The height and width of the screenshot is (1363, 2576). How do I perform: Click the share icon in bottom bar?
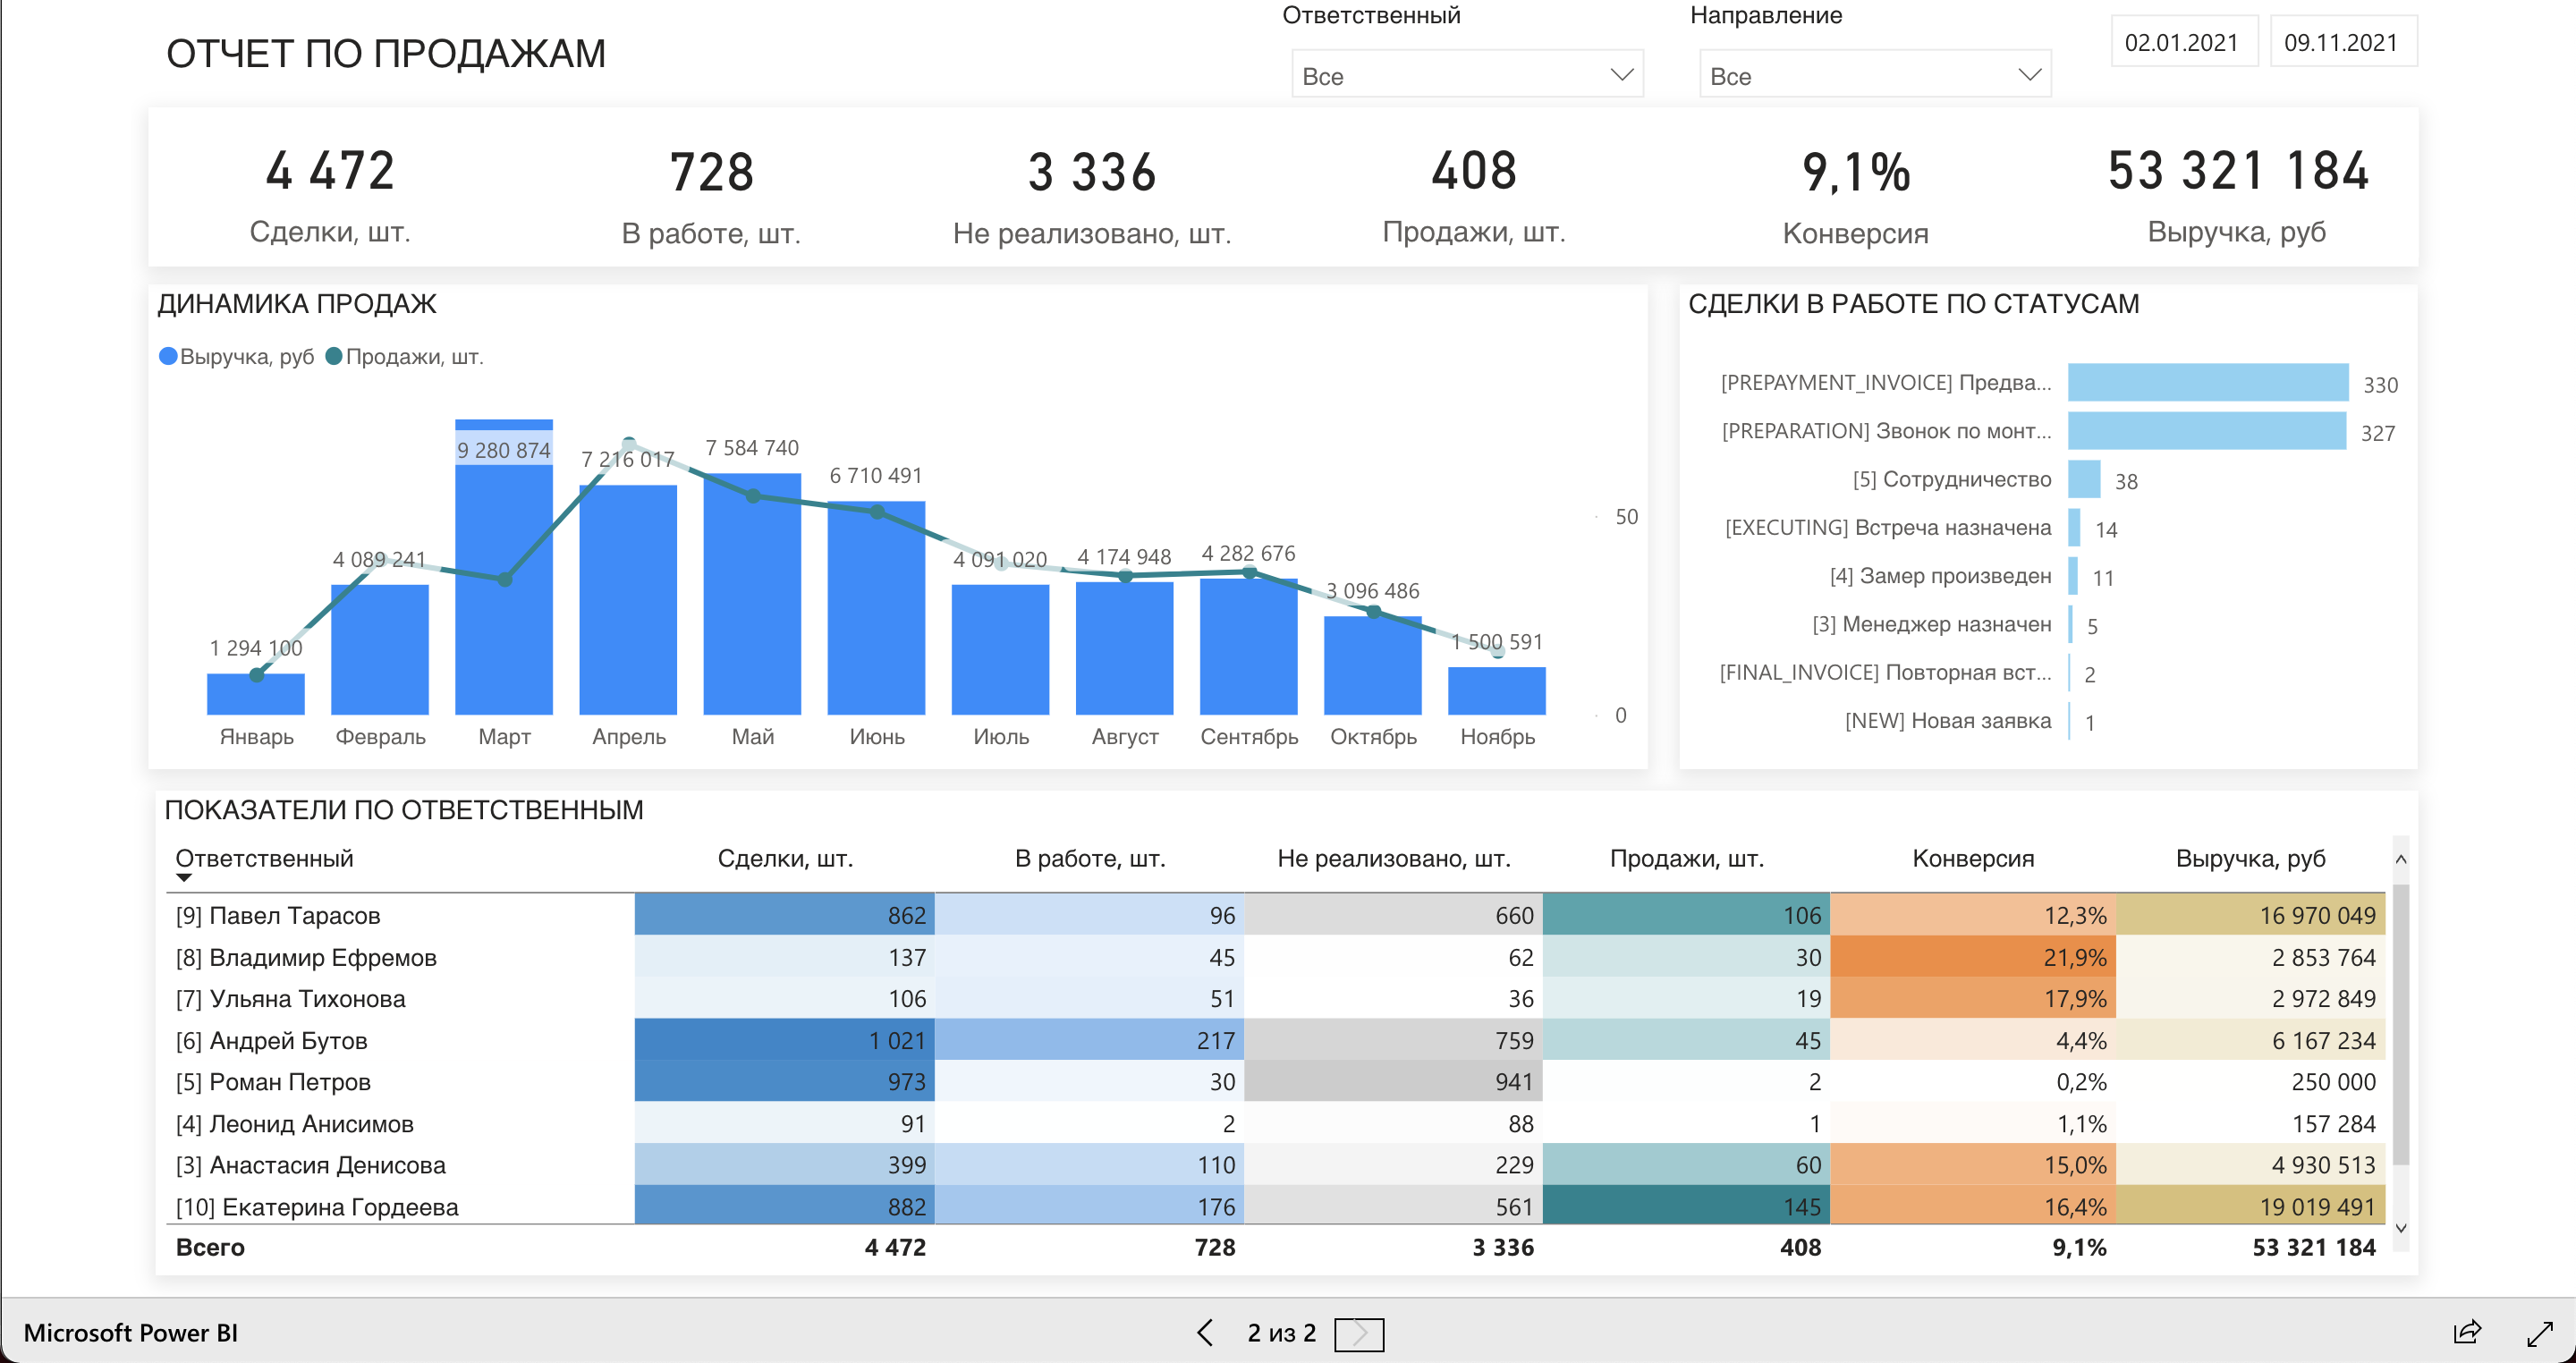[x=2467, y=1331]
